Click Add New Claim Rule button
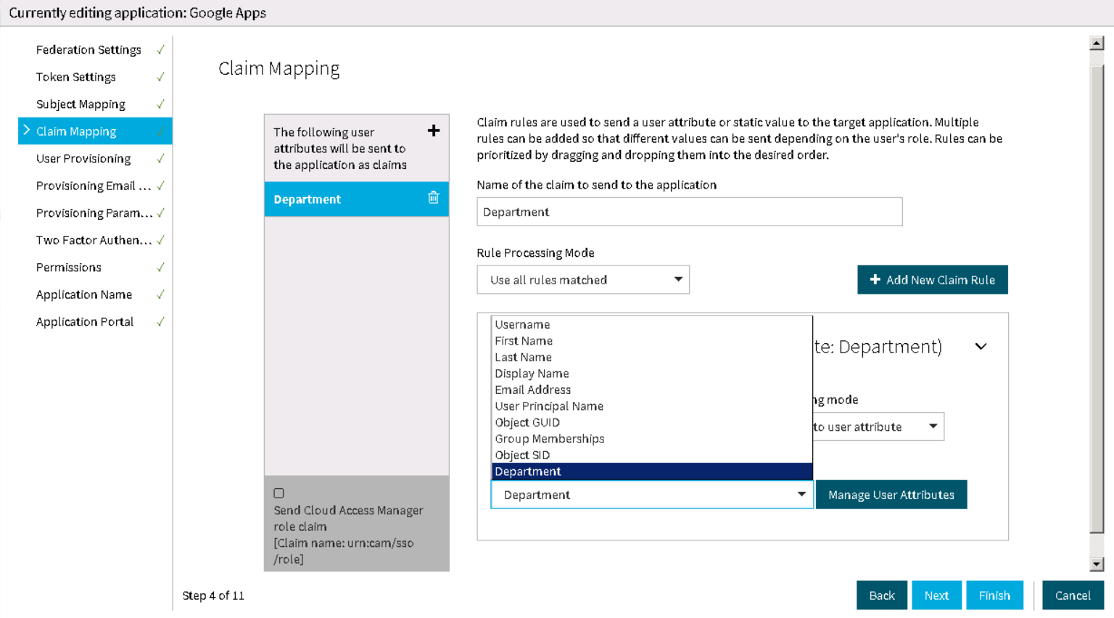 tap(932, 280)
